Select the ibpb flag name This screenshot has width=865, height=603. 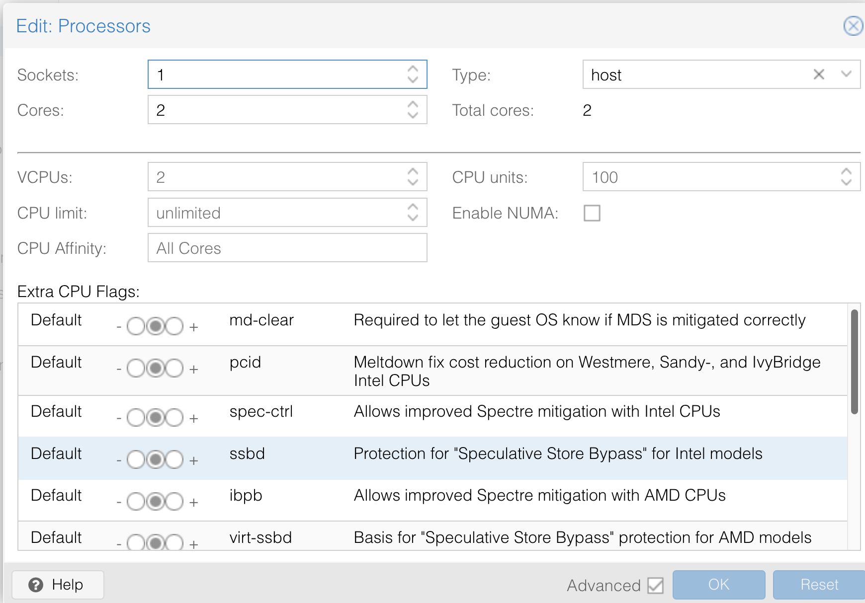tap(246, 495)
